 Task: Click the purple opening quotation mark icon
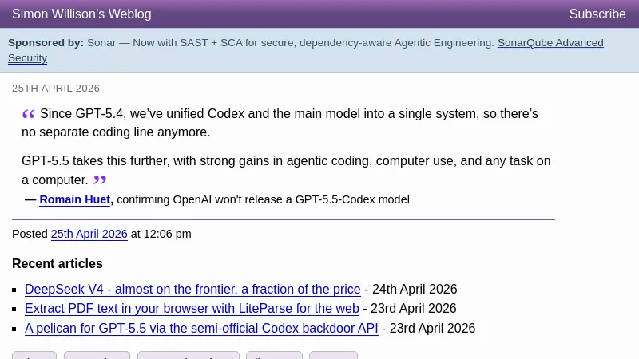click(x=29, y=115)
